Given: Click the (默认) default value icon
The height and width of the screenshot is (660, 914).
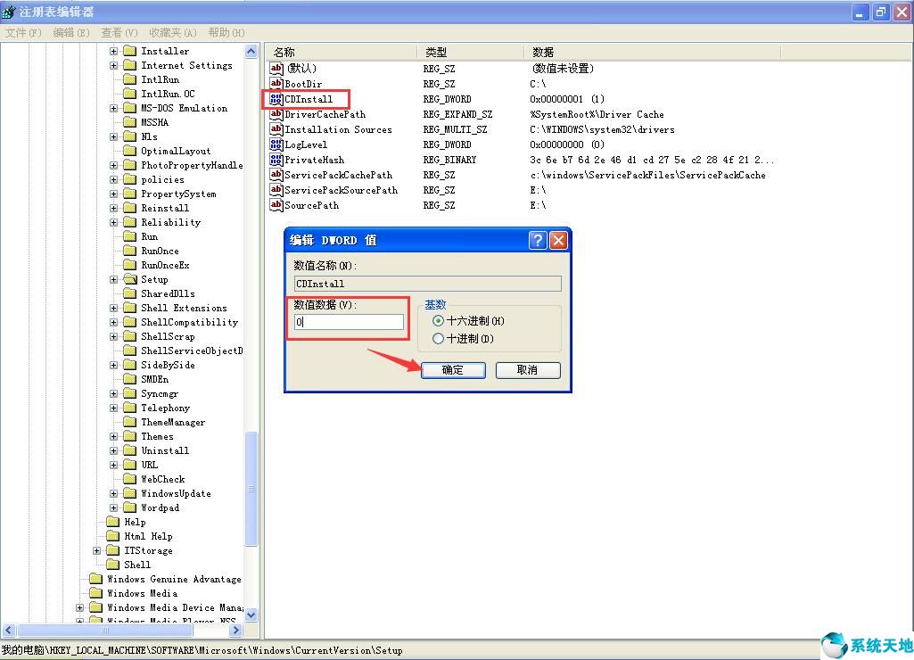Looking at the screenshot, I should tap(276, 69).
